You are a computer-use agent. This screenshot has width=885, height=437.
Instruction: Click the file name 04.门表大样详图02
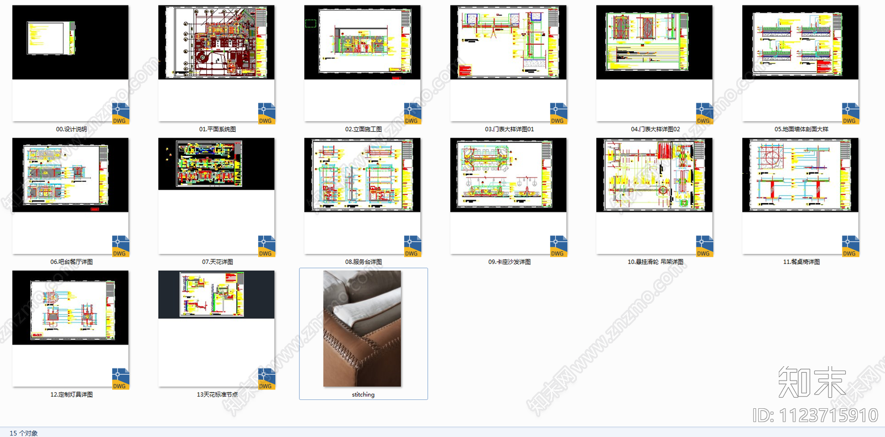coord(655,129)
